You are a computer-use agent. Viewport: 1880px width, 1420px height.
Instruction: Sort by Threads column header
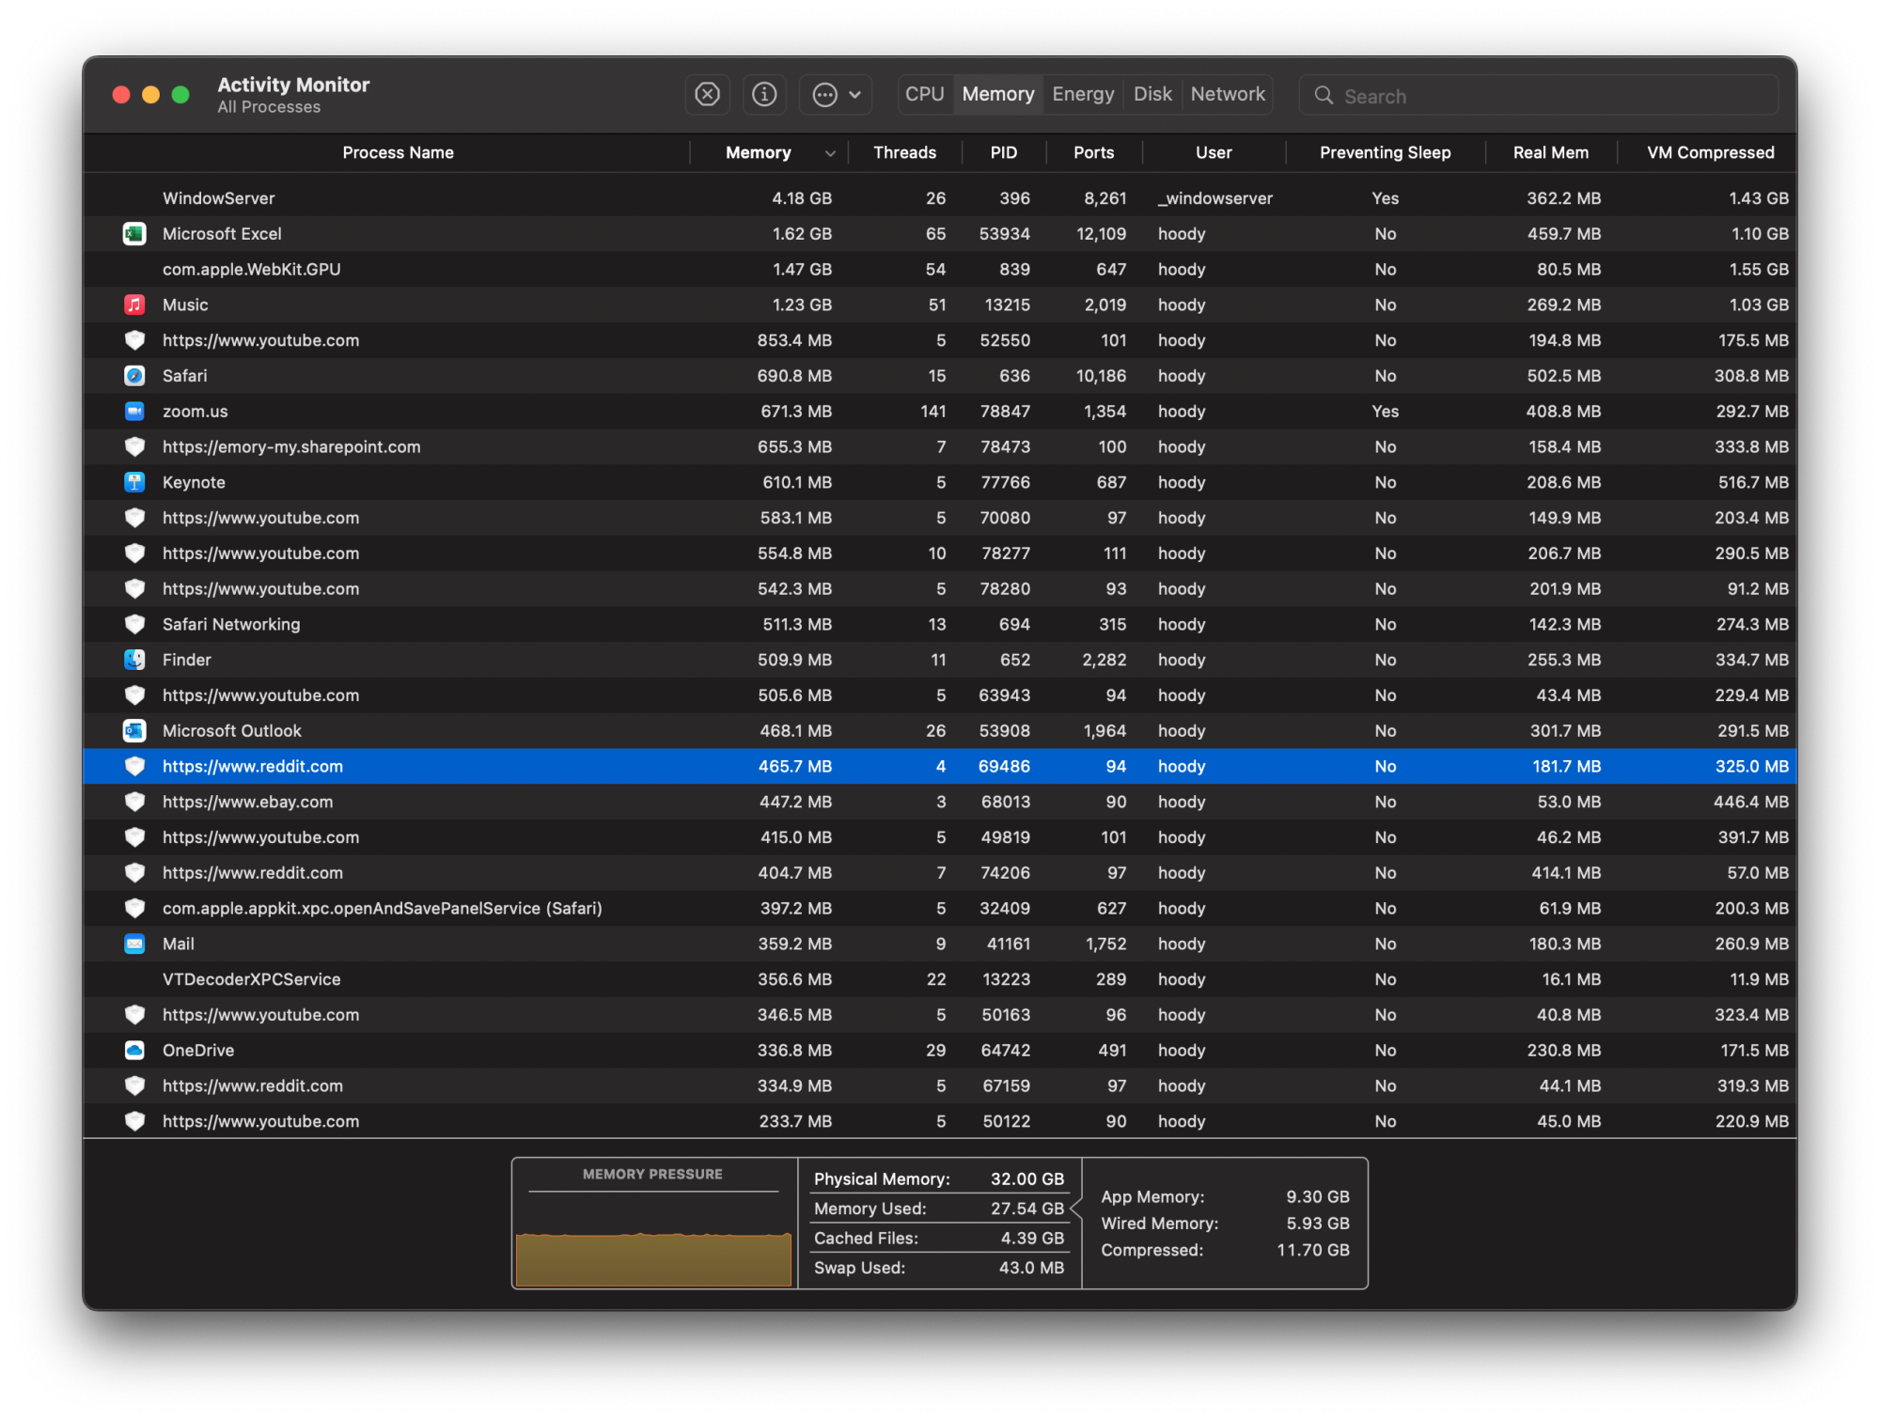904,152
